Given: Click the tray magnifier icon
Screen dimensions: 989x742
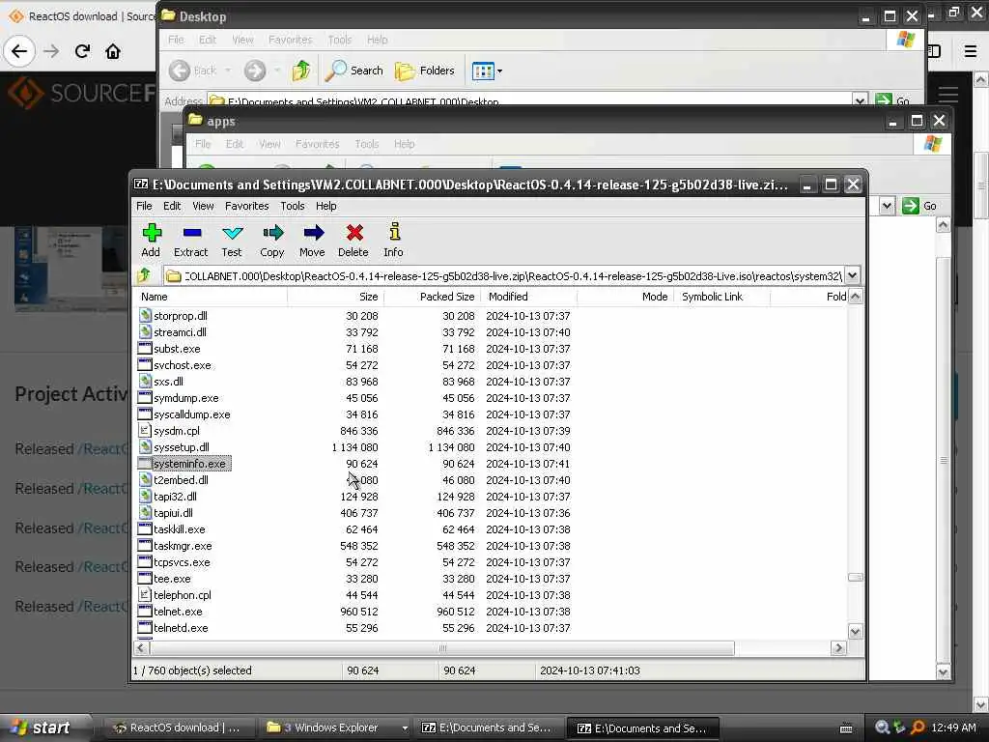Looking at the screenshot, I should coord(883,728).
